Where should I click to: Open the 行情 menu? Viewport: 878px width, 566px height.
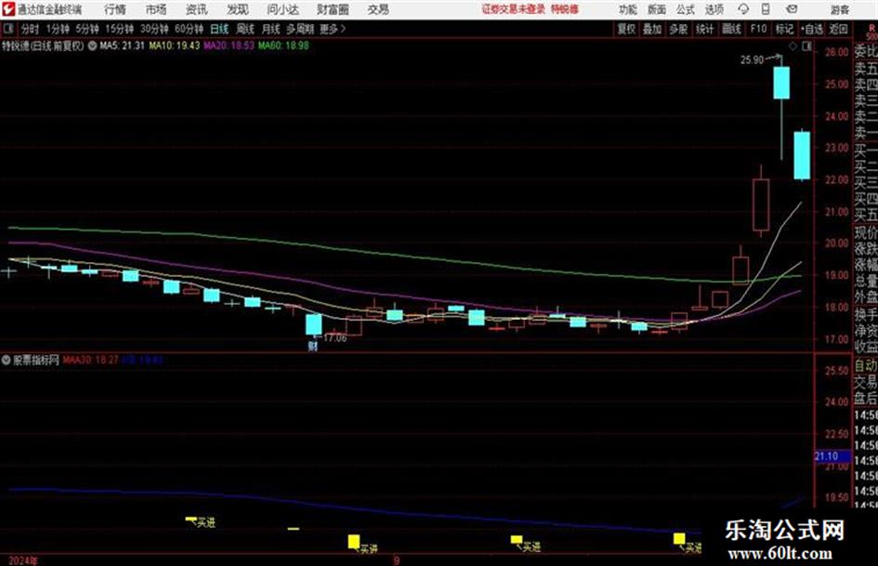tap(115, 9)
